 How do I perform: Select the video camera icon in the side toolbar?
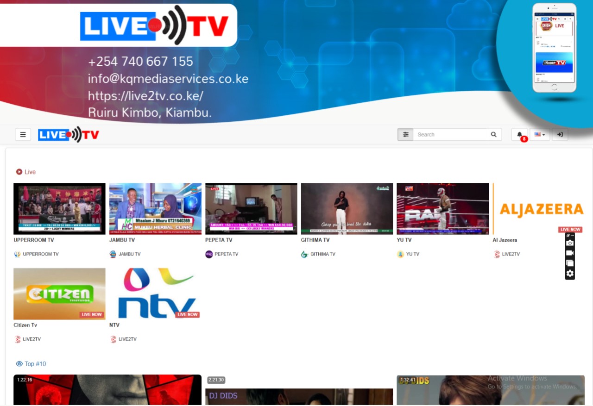click(569, 253)
